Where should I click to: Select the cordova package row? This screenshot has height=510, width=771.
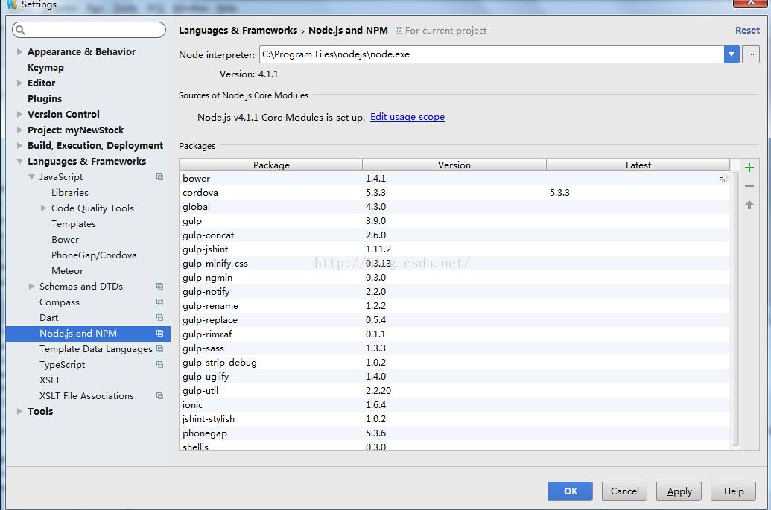[x=455, y=193]
